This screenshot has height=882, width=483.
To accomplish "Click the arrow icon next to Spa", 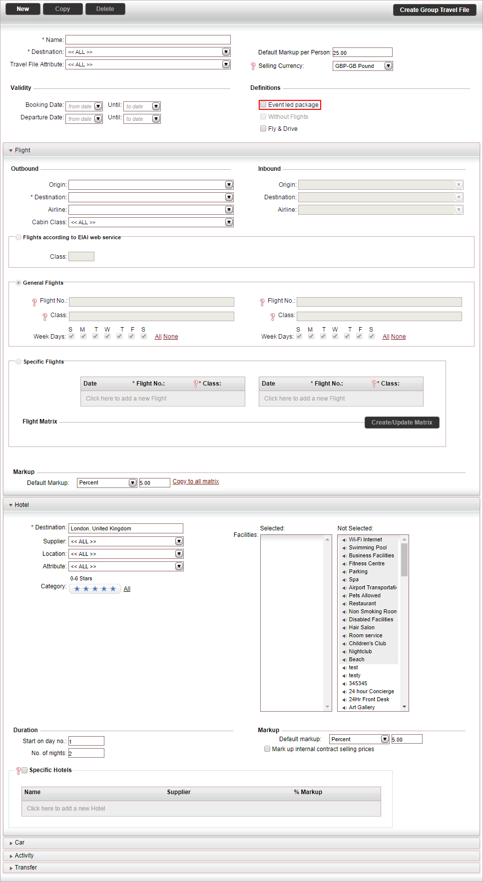I will (x=344, y=580).
